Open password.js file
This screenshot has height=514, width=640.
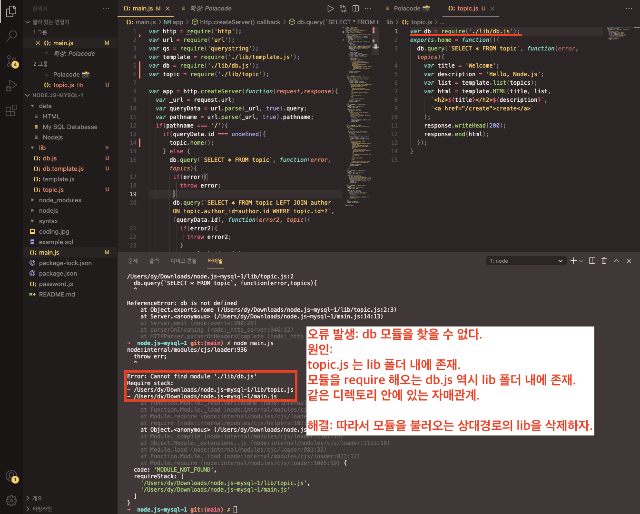coord(70,284)
